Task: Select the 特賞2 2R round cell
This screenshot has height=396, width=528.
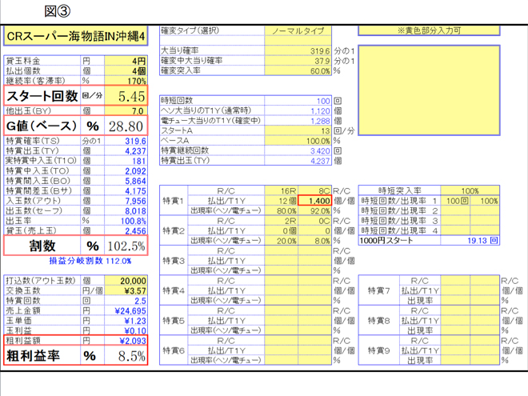Action: 282,221
